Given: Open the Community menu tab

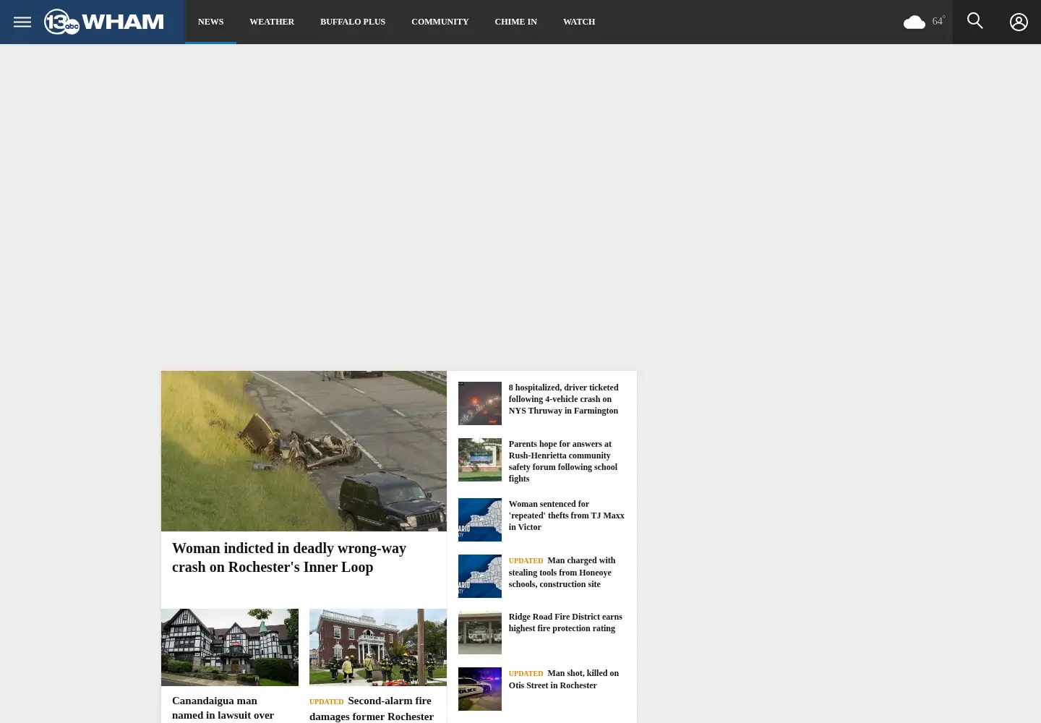Looking at the screenshot, I should (x=440, y=22).
